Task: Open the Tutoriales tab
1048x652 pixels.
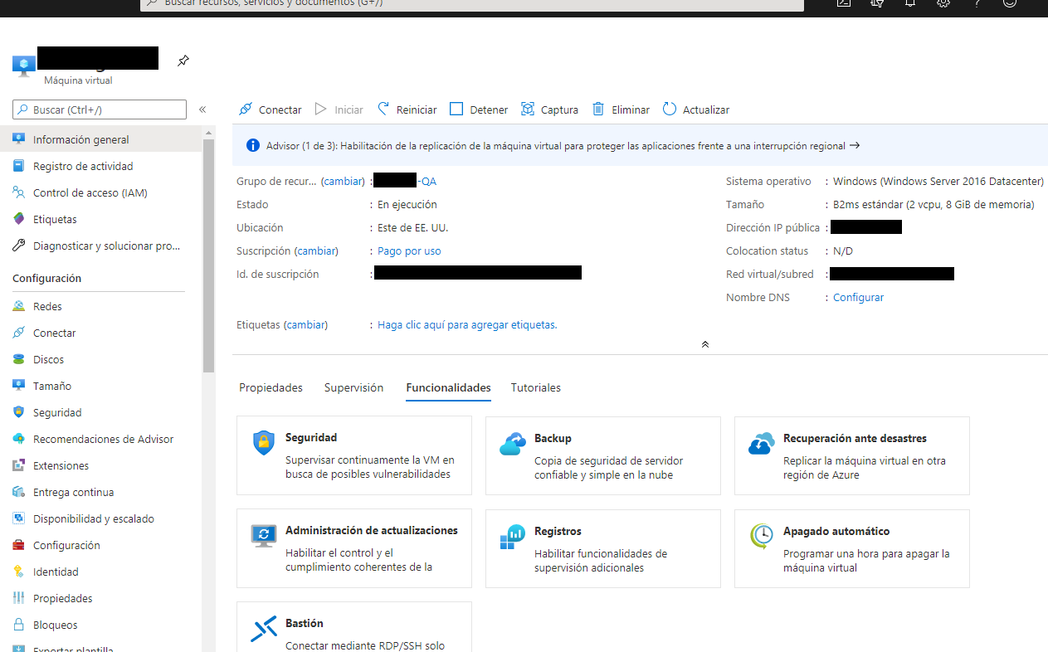Action: tap(535, 387)
